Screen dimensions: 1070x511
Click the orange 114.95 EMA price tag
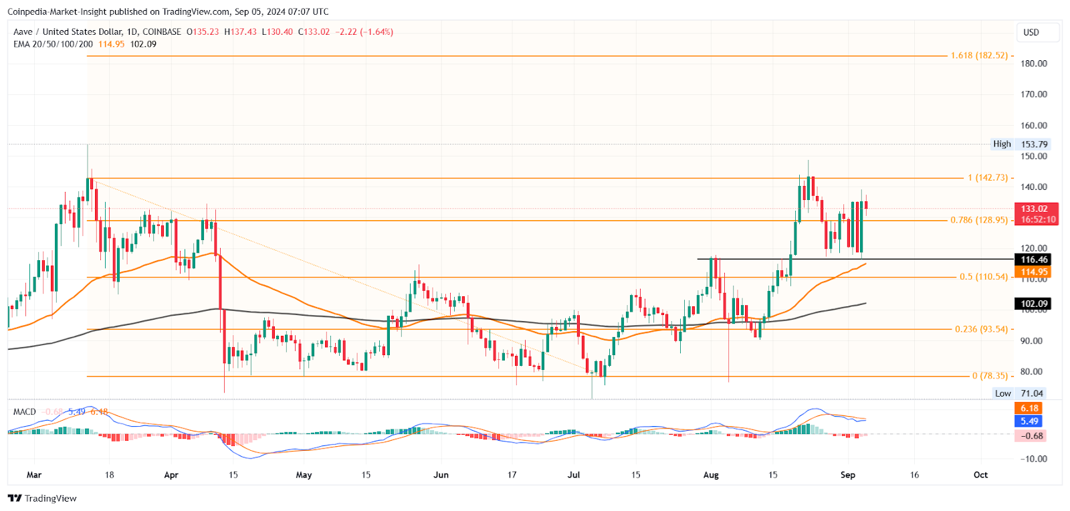tap(1033, 272)
